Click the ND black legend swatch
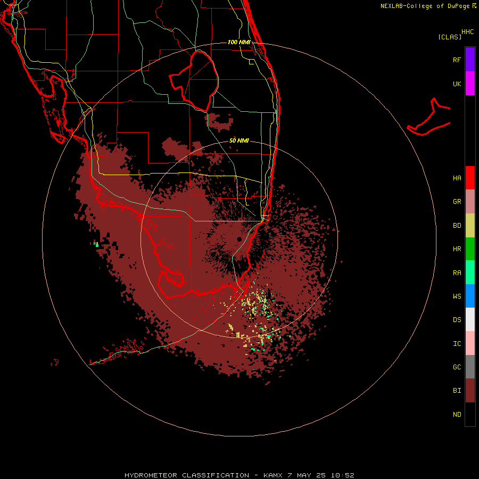Screen dimensions: 479x479 coord(470,414)
